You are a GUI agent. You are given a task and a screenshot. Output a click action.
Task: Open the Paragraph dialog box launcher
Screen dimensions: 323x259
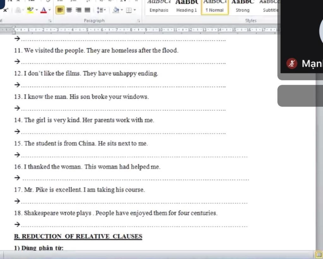139,21
